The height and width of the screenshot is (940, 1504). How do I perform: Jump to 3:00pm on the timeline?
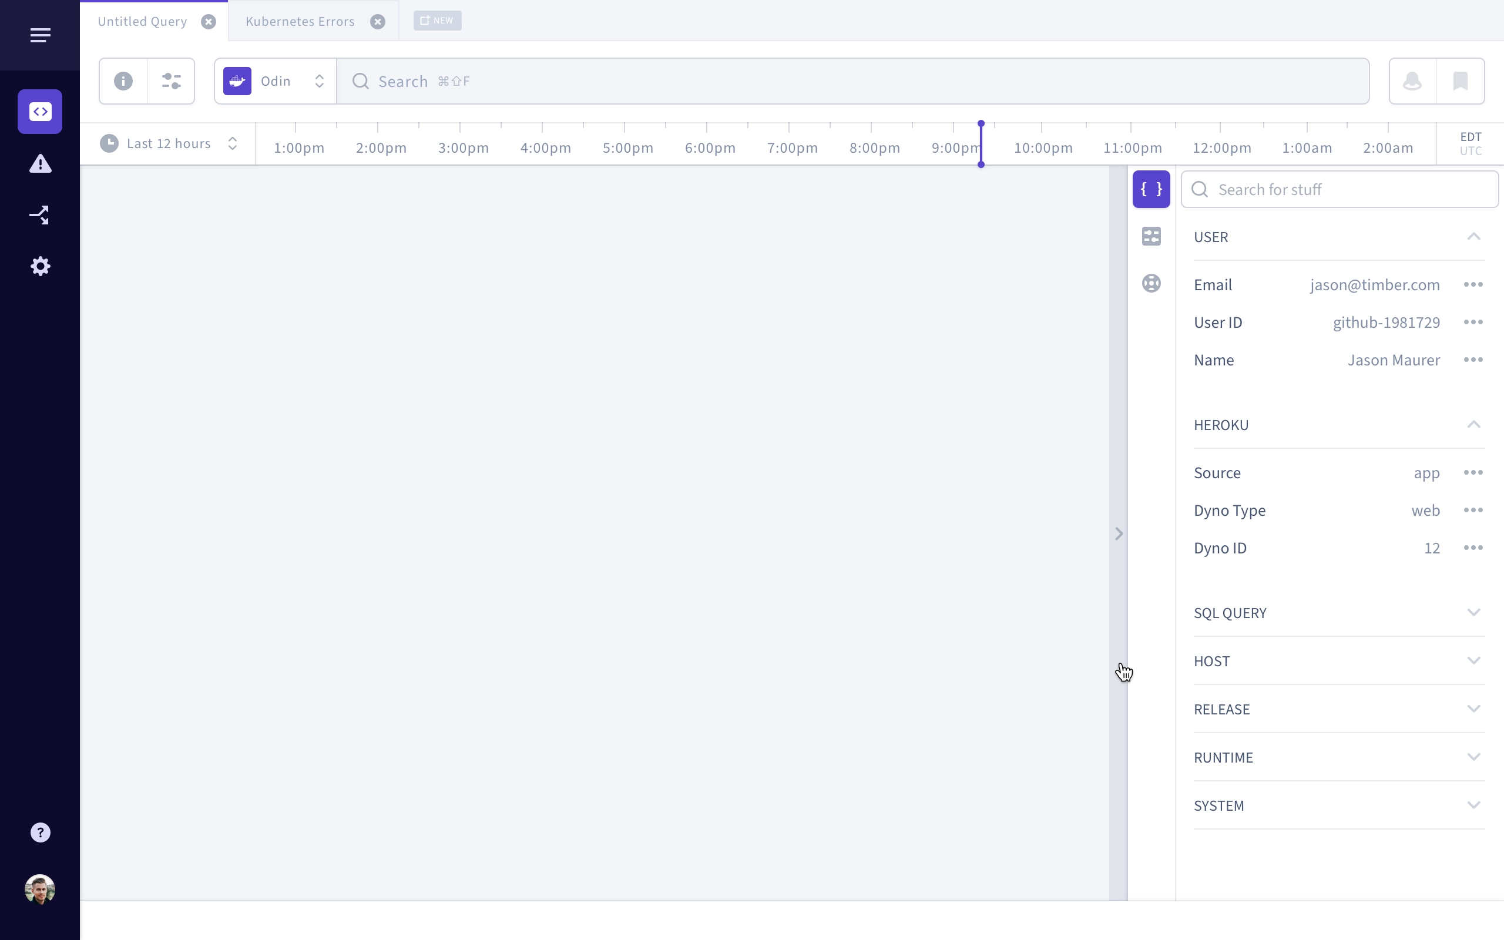tap(463, 148)
